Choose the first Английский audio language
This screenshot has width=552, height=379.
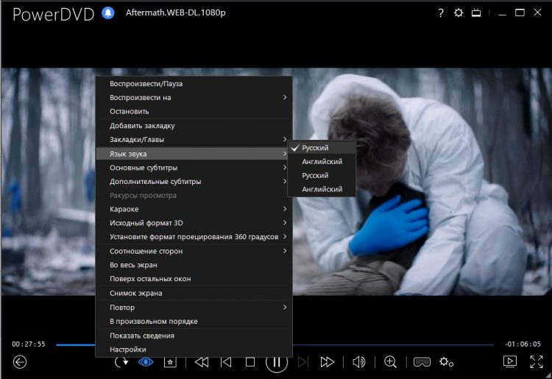[x=322, y=161]
